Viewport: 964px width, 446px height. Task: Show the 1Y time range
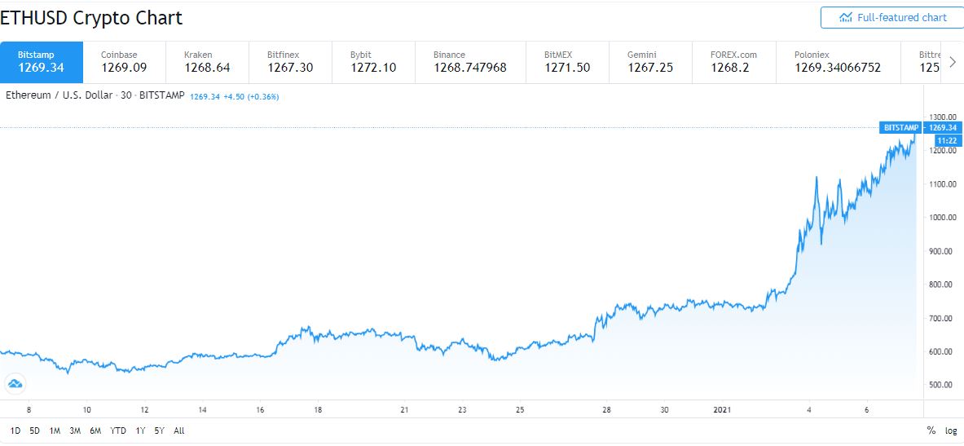coord(142,431)
